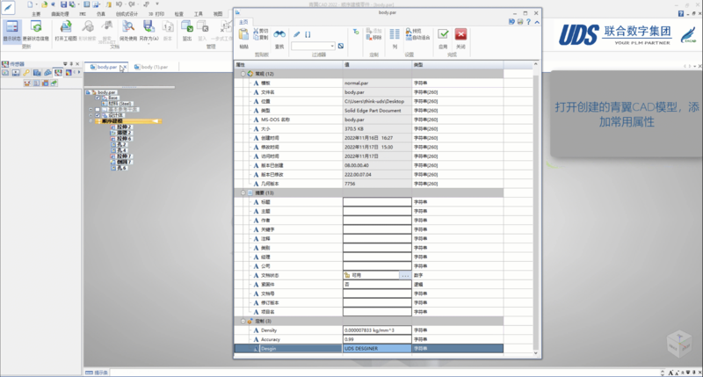Click the 标题 value input field

tap(376, 201)
